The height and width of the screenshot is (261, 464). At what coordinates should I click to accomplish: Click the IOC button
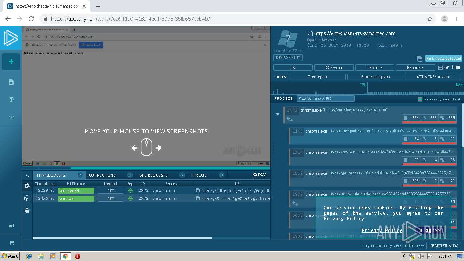tap(293, 67)
